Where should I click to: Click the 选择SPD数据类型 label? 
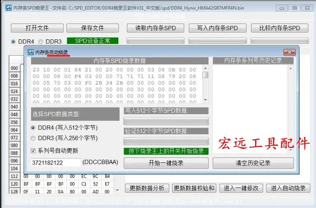point(75,114)
